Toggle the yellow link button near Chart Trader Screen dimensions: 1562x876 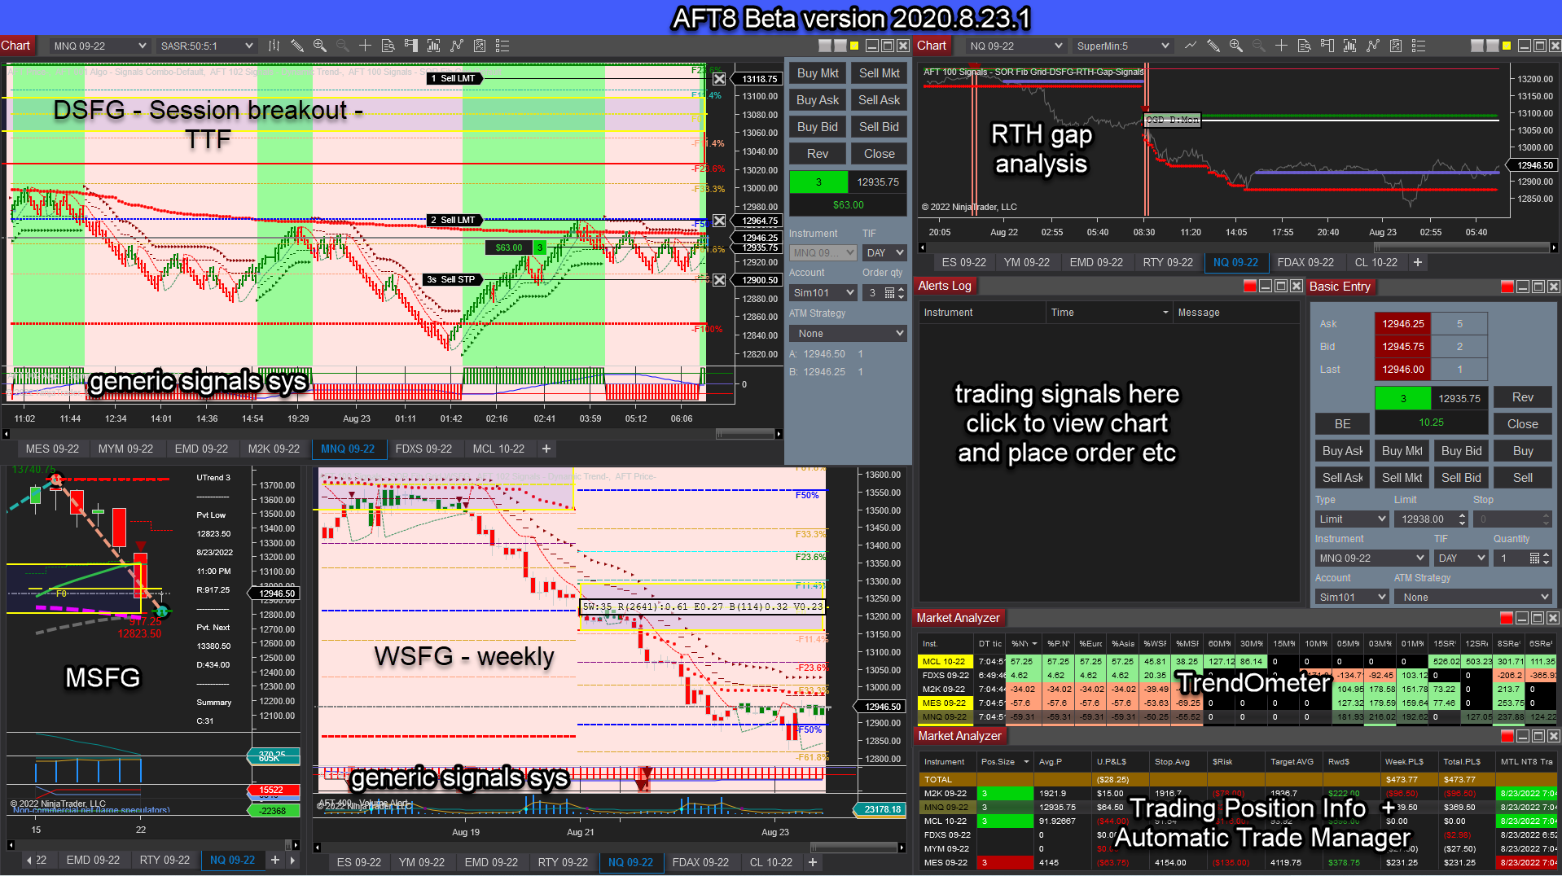[x=853, y=46]
